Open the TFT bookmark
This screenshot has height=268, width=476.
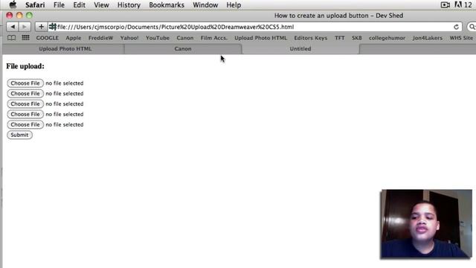pyautogui.click(x=339, y=38)
